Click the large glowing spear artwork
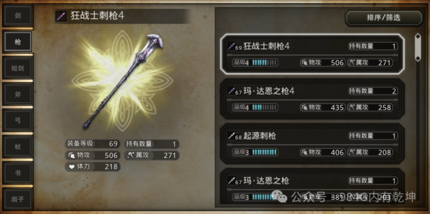430x214 pixels. tap(123, 81)
